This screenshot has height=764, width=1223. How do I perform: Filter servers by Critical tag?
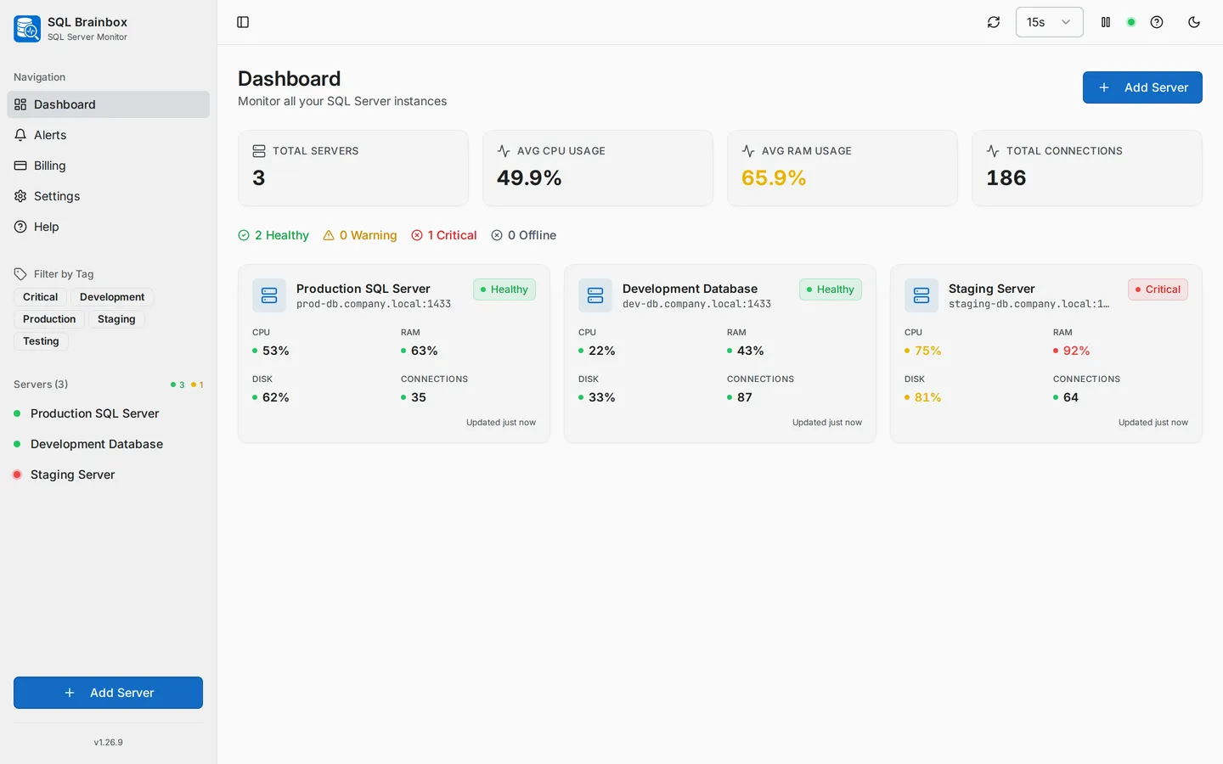(x=40, y=297)
